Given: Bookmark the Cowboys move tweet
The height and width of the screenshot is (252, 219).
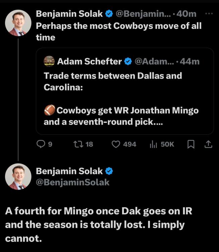Looking at the screenshot, I should 191,144.
